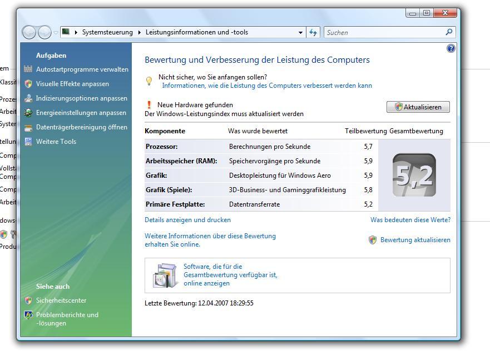The image size is (490, 361).
Task: Open help with the blue question mark
Action: point(451,48)
